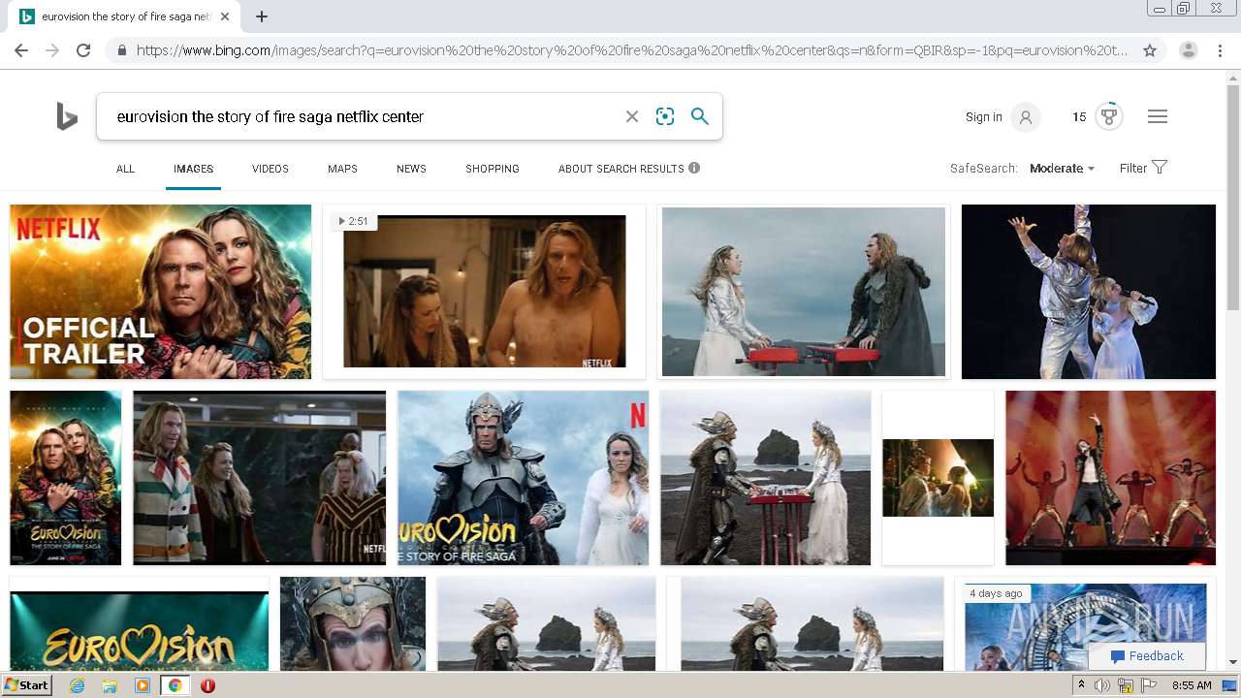This screenshot has height=698, width=1241.
Task: Open the armored viking Eurovision banner image
Action: click(523, 478)
